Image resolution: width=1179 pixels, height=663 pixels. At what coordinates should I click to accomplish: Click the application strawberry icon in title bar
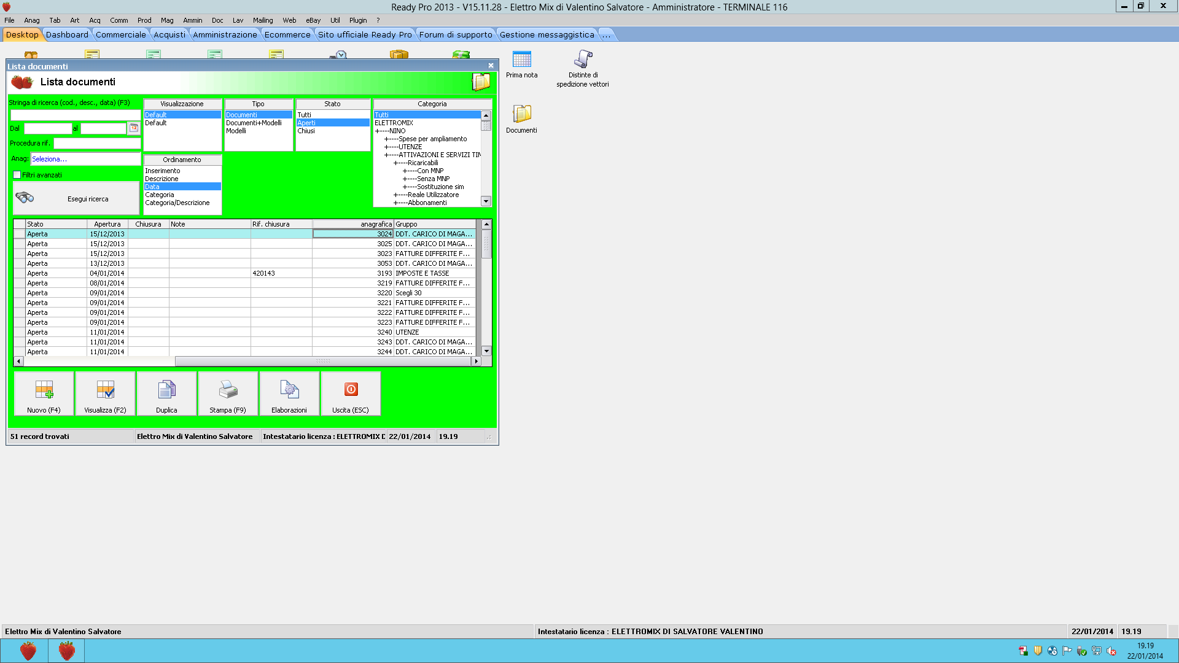point(7,7)
